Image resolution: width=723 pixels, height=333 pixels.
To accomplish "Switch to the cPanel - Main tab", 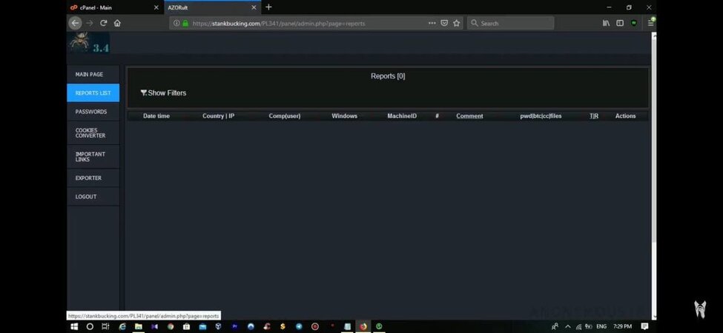I will coord(115,7).
